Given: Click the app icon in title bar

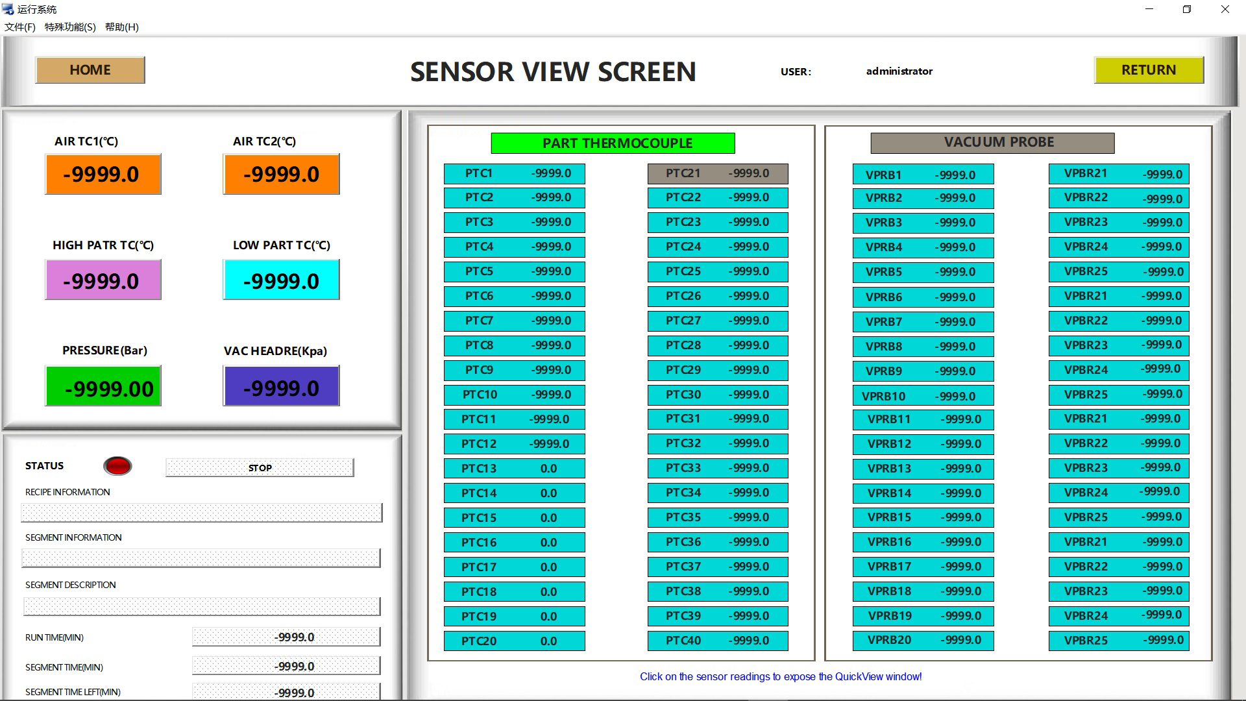Looking at the screenshot, I should click(x=8, y=9).
